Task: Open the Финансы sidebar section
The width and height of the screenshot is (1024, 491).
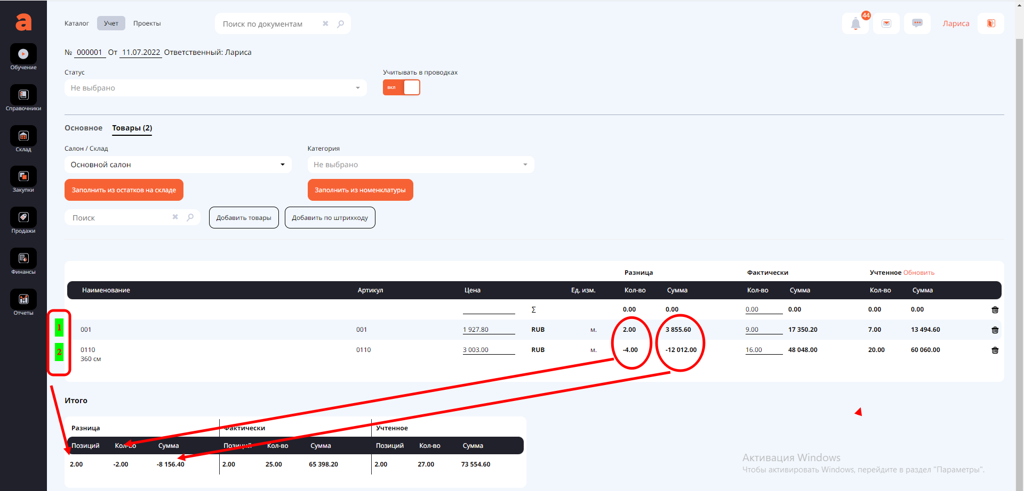Action: [23, 259]
